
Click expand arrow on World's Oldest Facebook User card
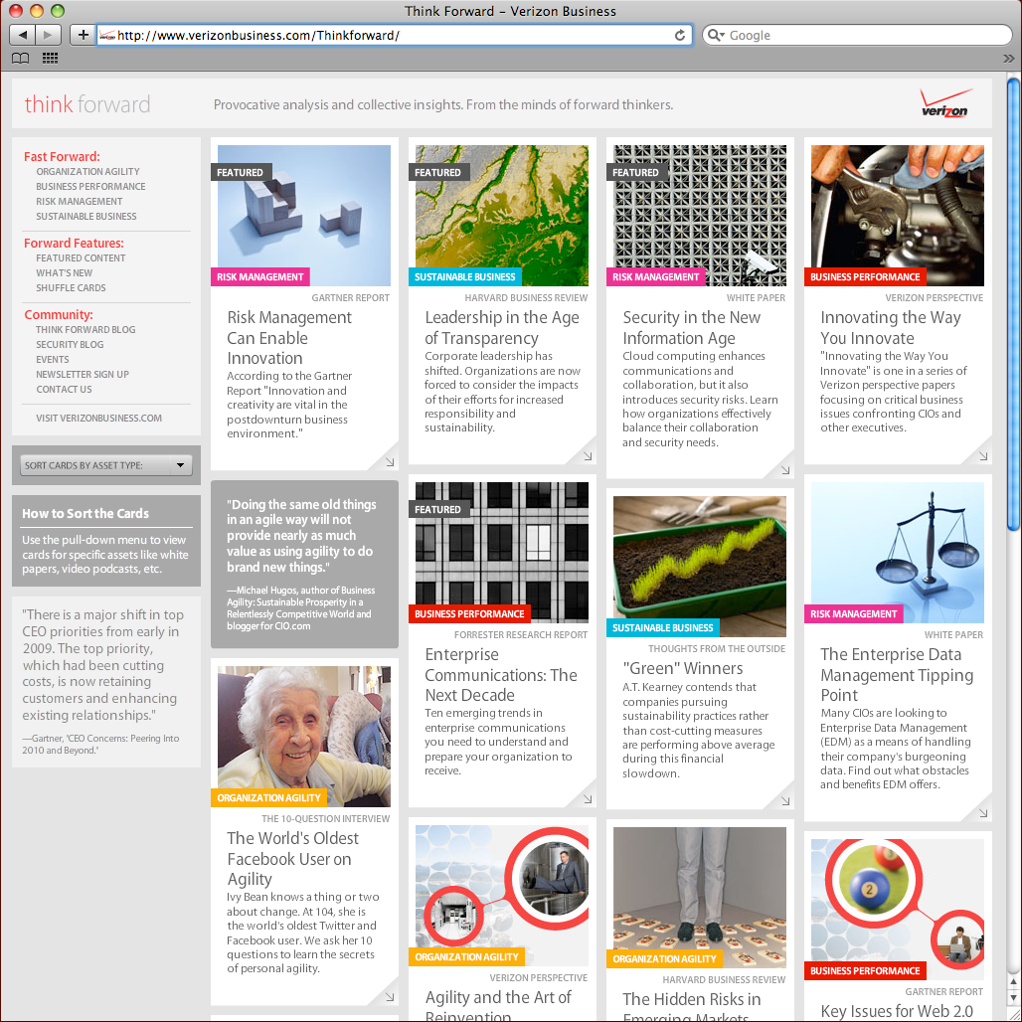point(390,997)
